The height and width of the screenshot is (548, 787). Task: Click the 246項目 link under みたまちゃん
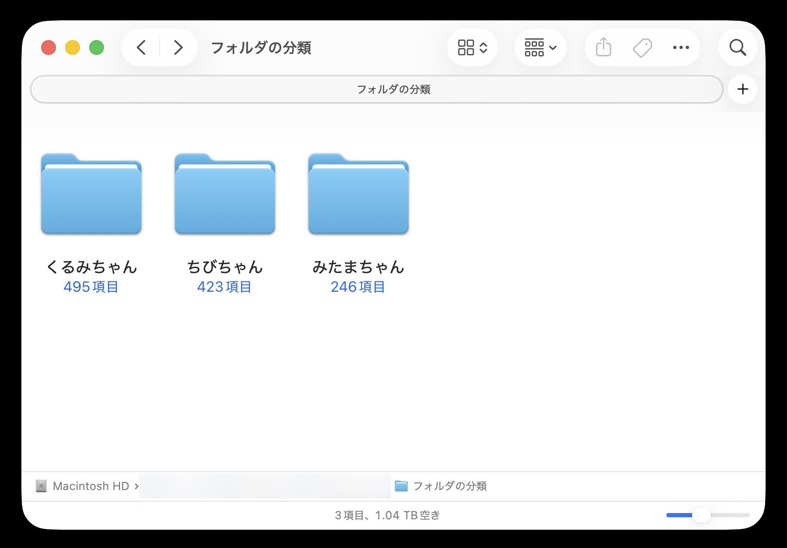coord(357,287)
